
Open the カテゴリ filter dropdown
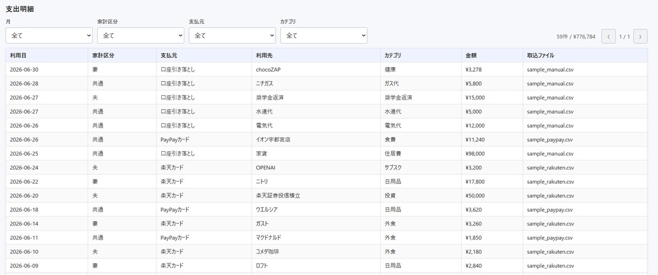324,36
